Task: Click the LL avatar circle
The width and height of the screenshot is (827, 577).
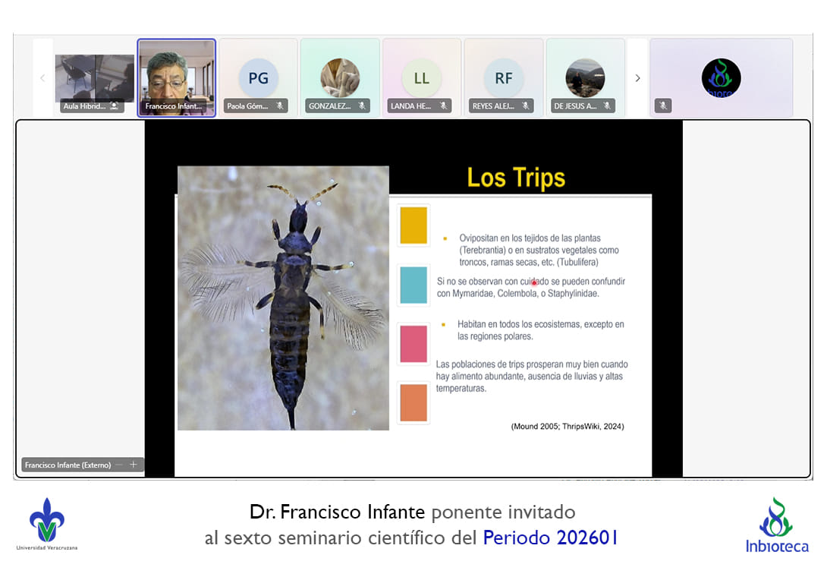Action: click(422, 78)
